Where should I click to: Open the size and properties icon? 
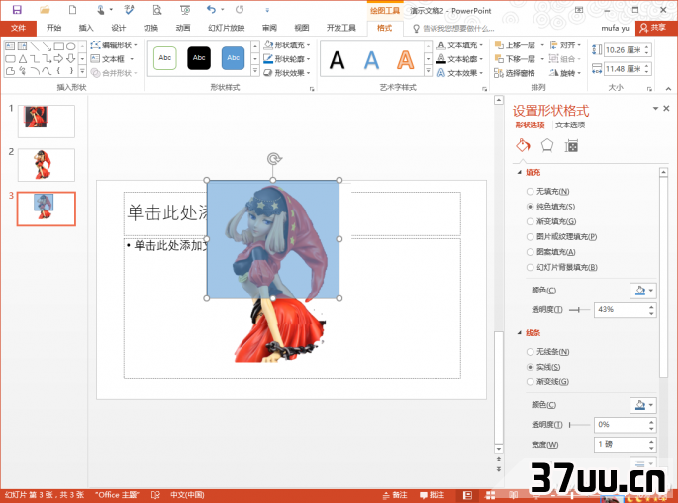click(571, 146)
